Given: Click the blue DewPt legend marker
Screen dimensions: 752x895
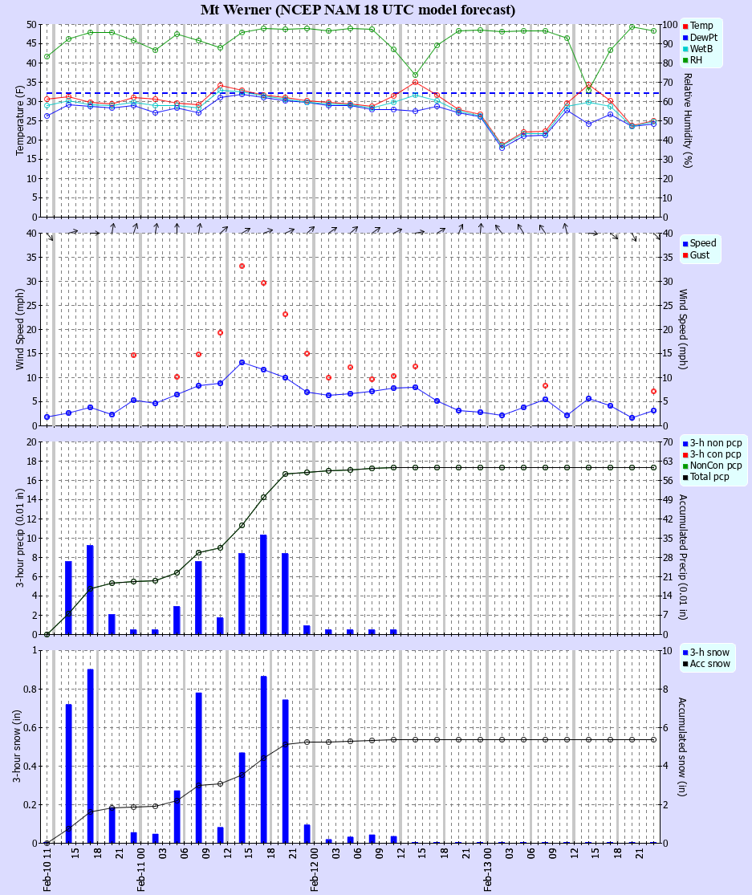Looking at the screenshot, I should tap(685, 38).
